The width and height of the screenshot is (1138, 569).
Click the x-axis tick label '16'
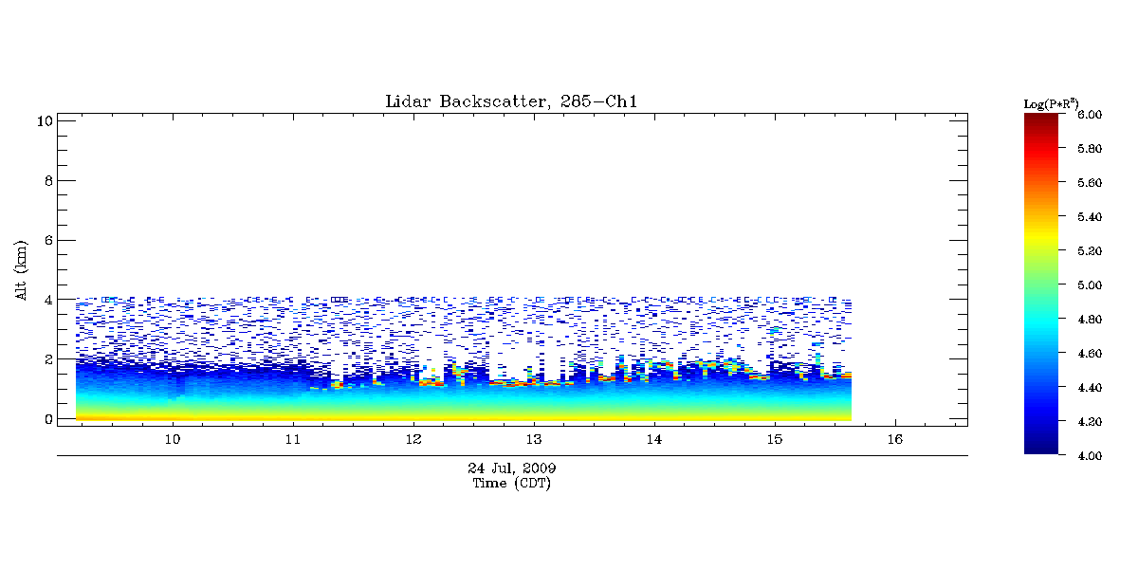pyautogui.click(x=894, y=440)
